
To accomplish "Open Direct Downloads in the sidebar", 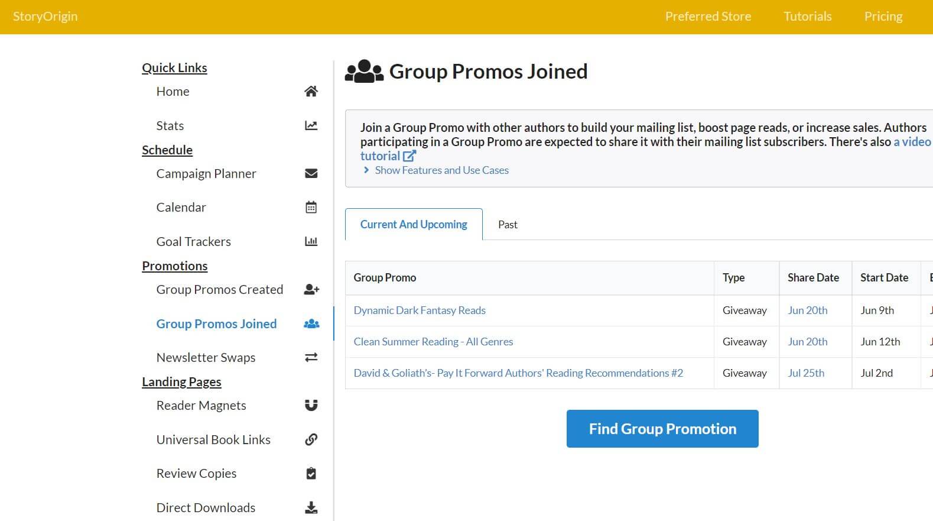I will click(206, 508).
